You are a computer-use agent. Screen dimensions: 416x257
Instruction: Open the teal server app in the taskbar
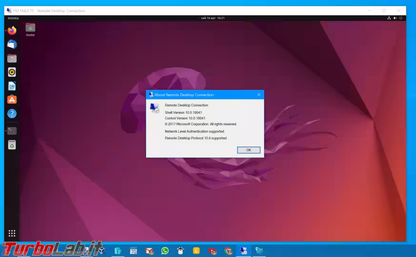tap(118, 251)
